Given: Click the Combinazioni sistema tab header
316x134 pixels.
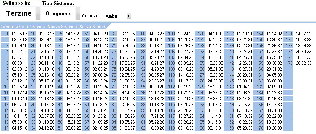Looking at the screenshot, I should tap(53, 27).
